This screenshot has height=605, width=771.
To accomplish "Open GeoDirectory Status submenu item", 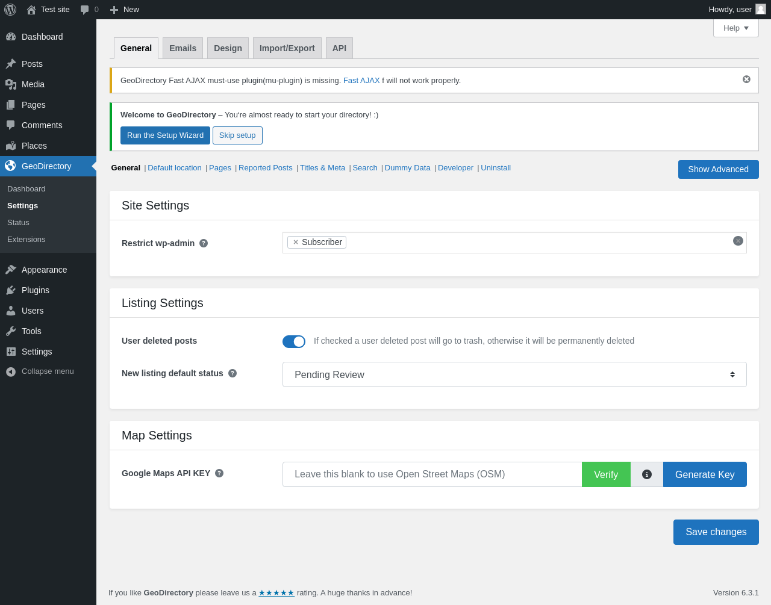I will (18, 223).
